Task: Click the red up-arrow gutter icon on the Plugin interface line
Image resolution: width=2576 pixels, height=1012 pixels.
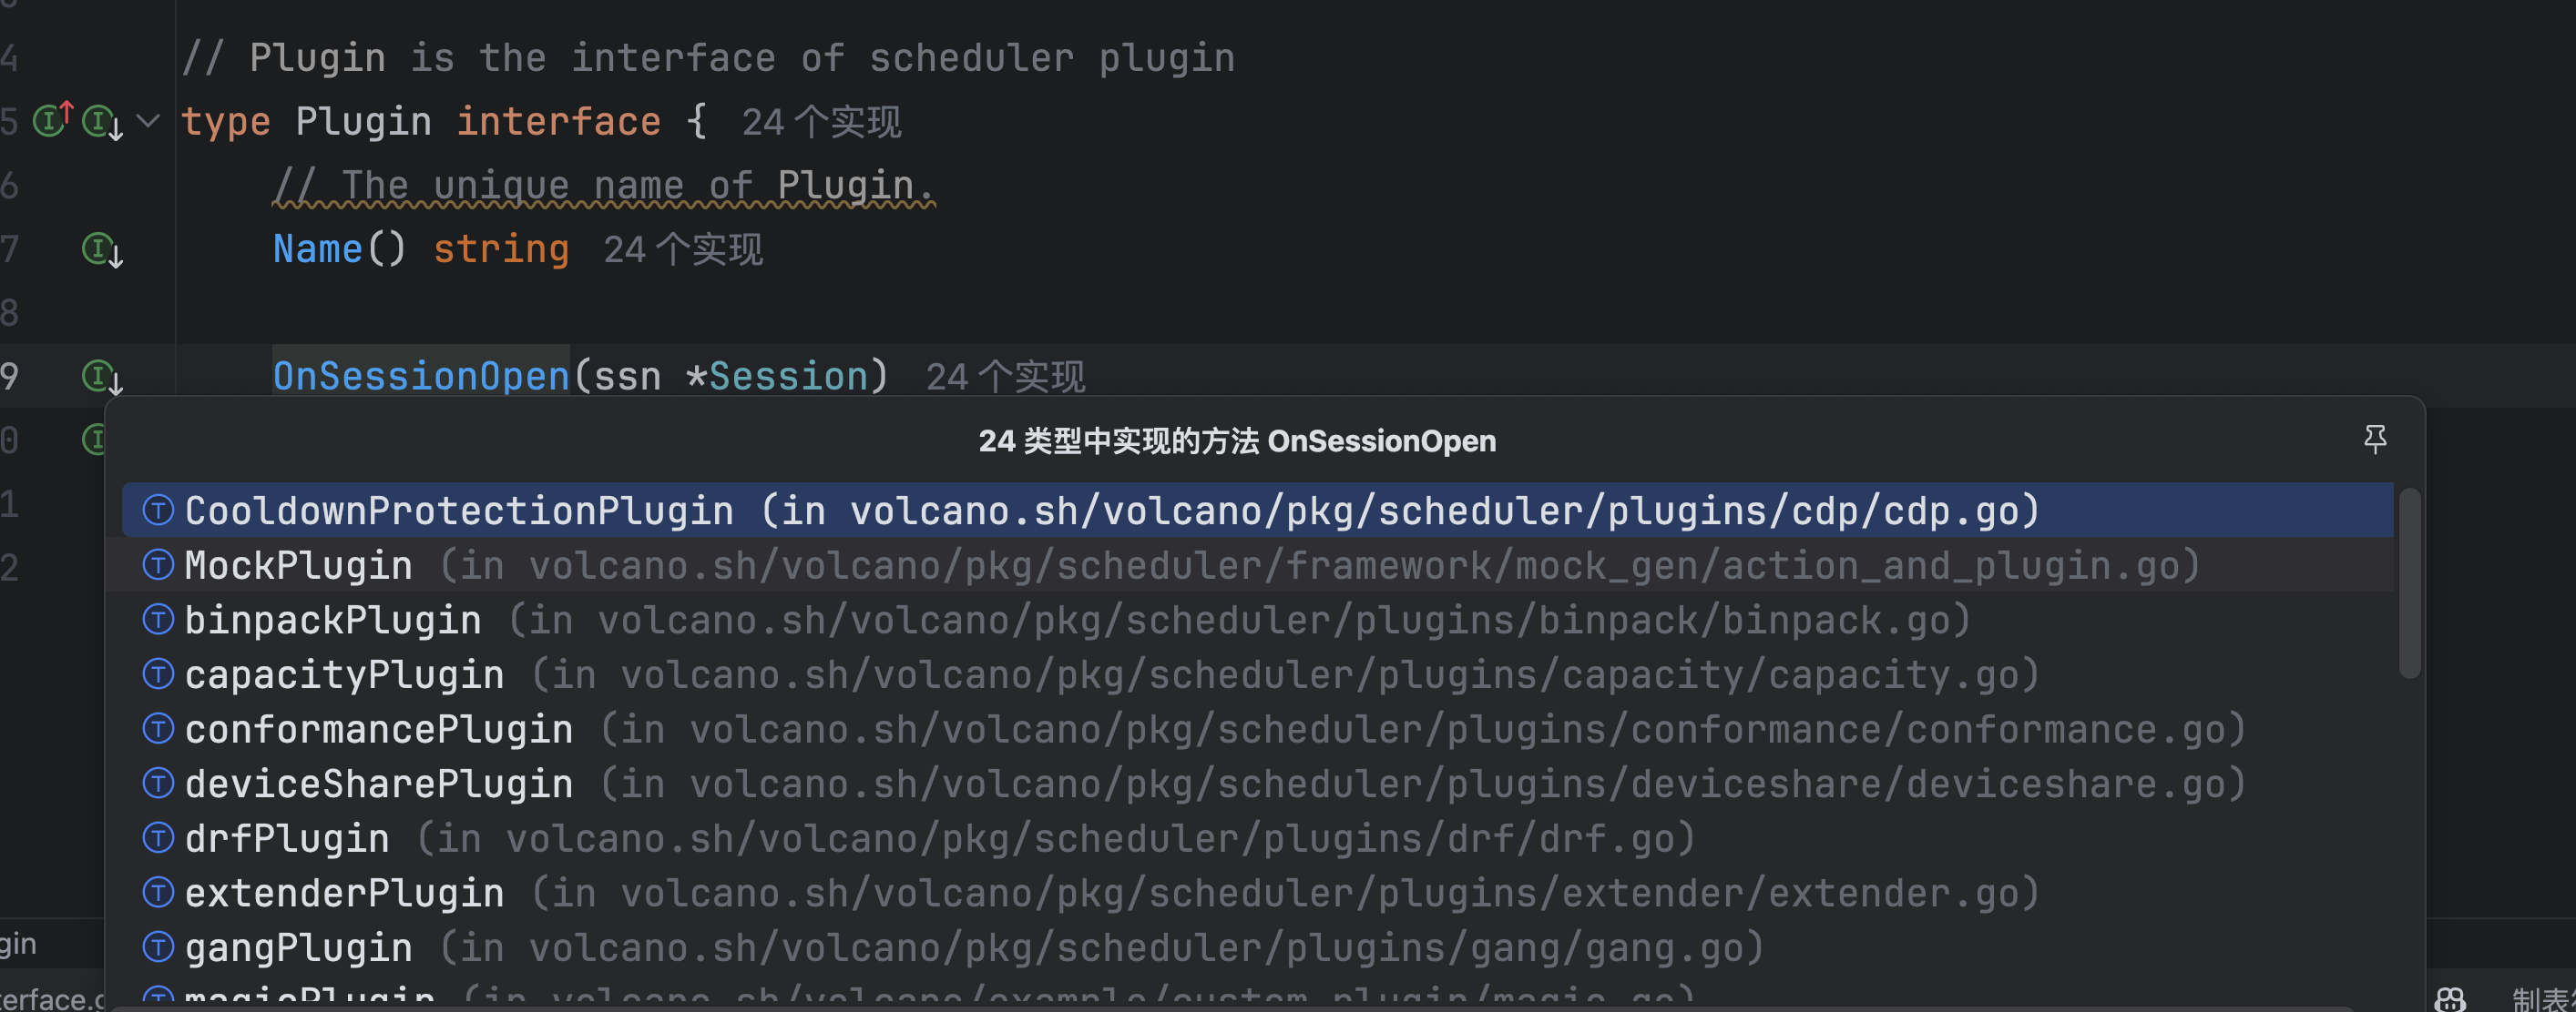Action: pos(52,120)
